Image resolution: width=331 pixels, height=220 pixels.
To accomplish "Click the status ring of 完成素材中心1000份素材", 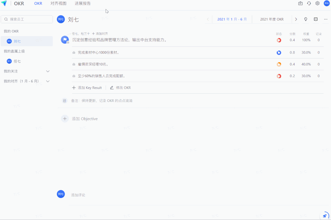I will [279, 52].
